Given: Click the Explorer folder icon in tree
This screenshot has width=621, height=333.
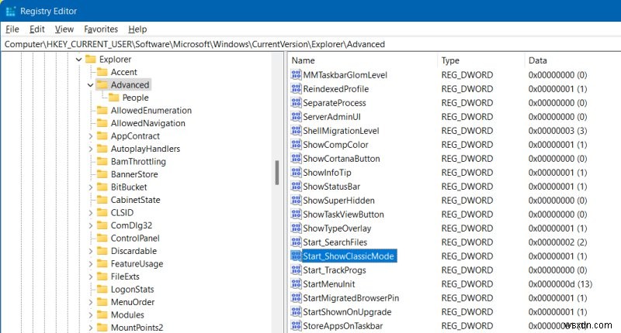Looking at the screenshot, I should tap(91, 60).
